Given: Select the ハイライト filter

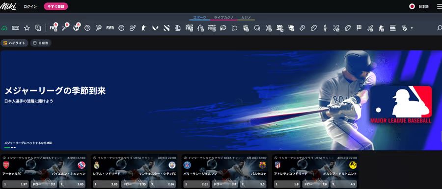Looking at the screenshot, I should (x=14, y=43).
